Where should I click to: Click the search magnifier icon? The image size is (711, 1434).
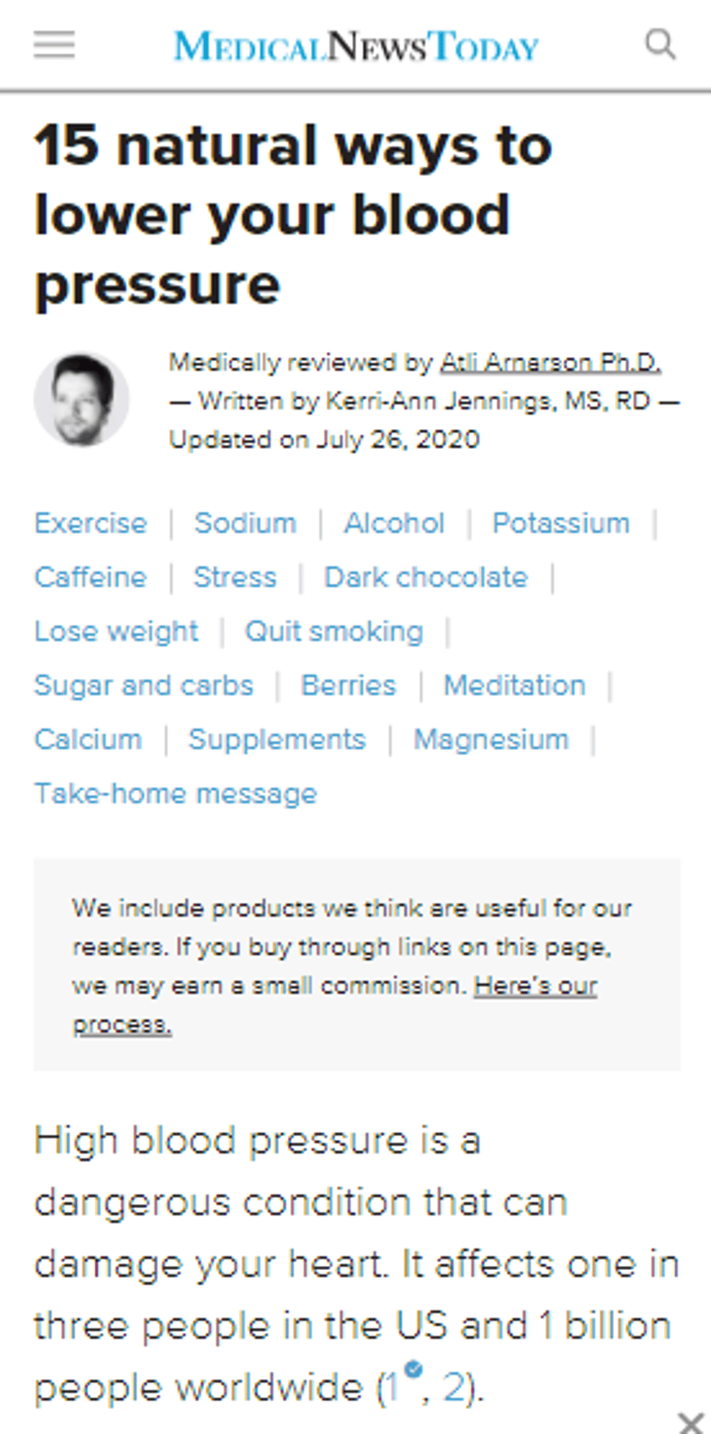pos(660,43)
